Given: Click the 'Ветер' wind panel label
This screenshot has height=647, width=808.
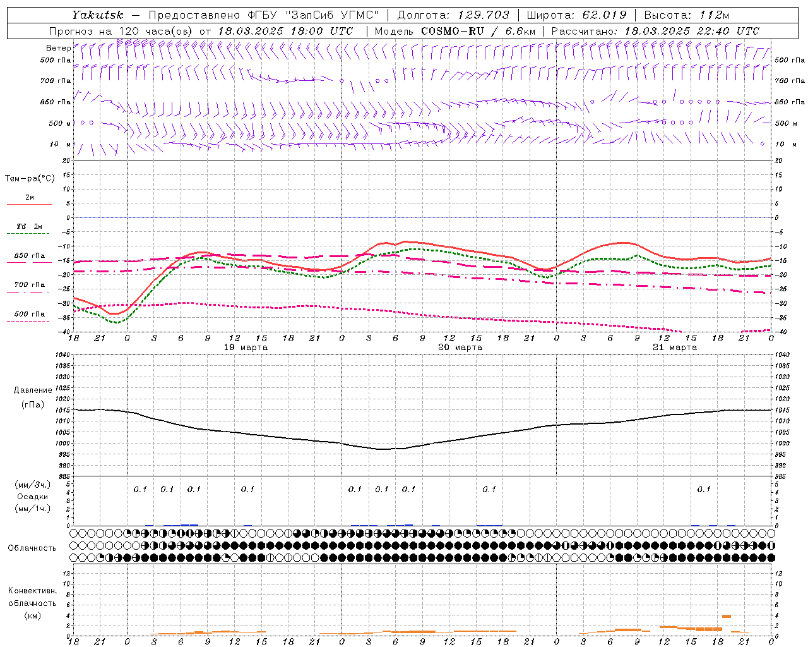Looking at the screenshot, I should point(58,48).
